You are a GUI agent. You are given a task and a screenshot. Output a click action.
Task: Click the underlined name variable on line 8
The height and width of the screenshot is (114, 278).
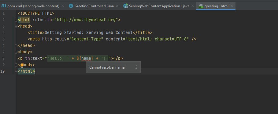[86, 58]
